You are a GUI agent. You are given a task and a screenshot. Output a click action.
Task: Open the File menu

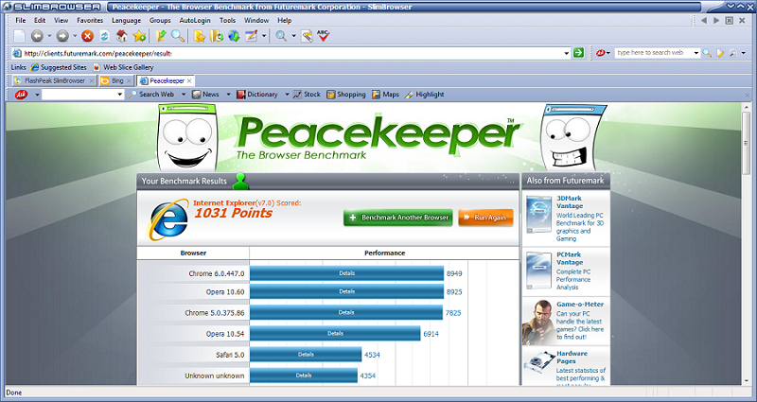(x=20, y=20)
